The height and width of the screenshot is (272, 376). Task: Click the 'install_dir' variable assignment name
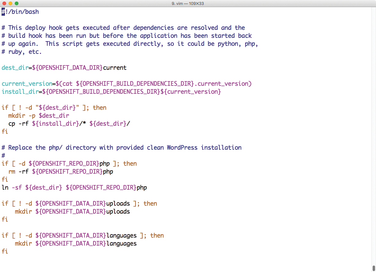[20, 92]
